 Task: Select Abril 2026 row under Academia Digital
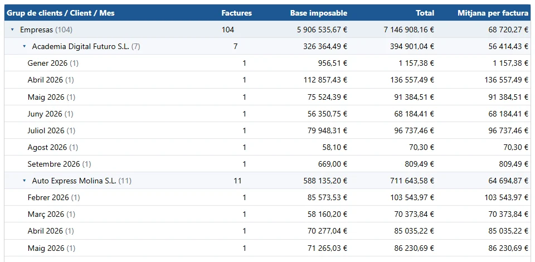tap(267, 80)
